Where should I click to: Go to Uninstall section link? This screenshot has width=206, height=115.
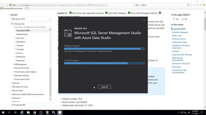(x=175, y=51)
